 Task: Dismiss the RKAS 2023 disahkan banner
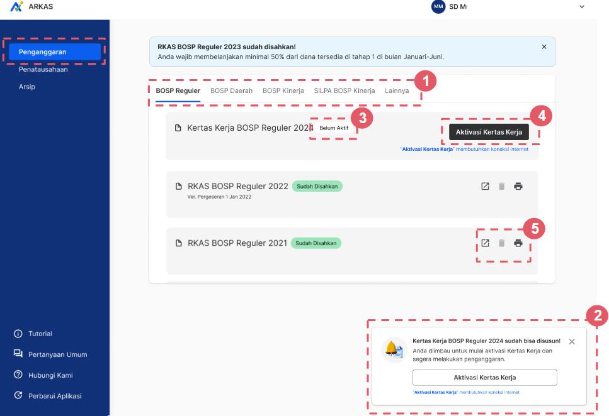pos(544,47)
